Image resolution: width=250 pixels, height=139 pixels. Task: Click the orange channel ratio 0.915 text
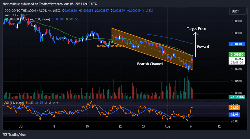click(111, 46)
